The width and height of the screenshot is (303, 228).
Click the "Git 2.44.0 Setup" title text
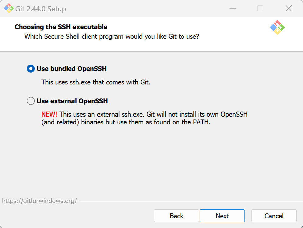(x=41, y=9)
